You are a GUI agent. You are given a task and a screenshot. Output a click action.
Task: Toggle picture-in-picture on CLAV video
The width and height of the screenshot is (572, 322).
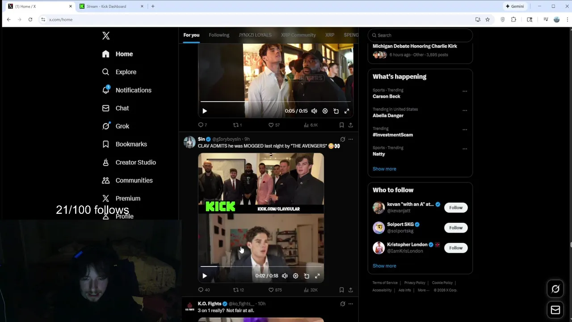pyautogui.click(x=307, y=276)
